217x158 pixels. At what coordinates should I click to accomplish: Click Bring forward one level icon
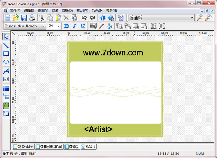coord(136,26)
